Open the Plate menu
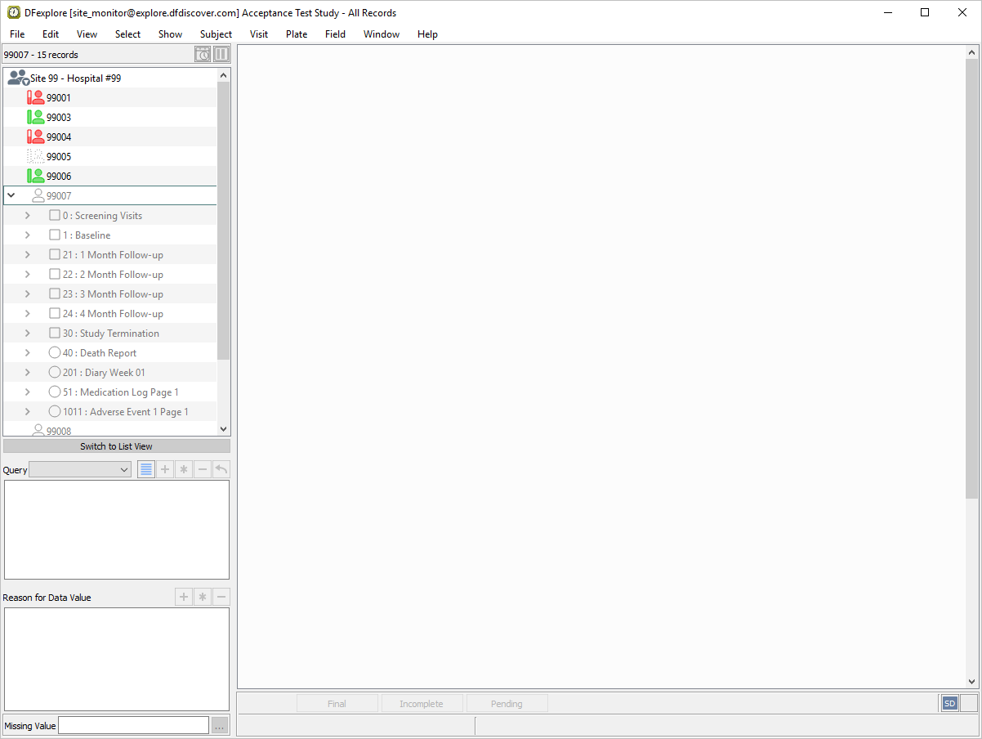 click(x=297, y=34)
